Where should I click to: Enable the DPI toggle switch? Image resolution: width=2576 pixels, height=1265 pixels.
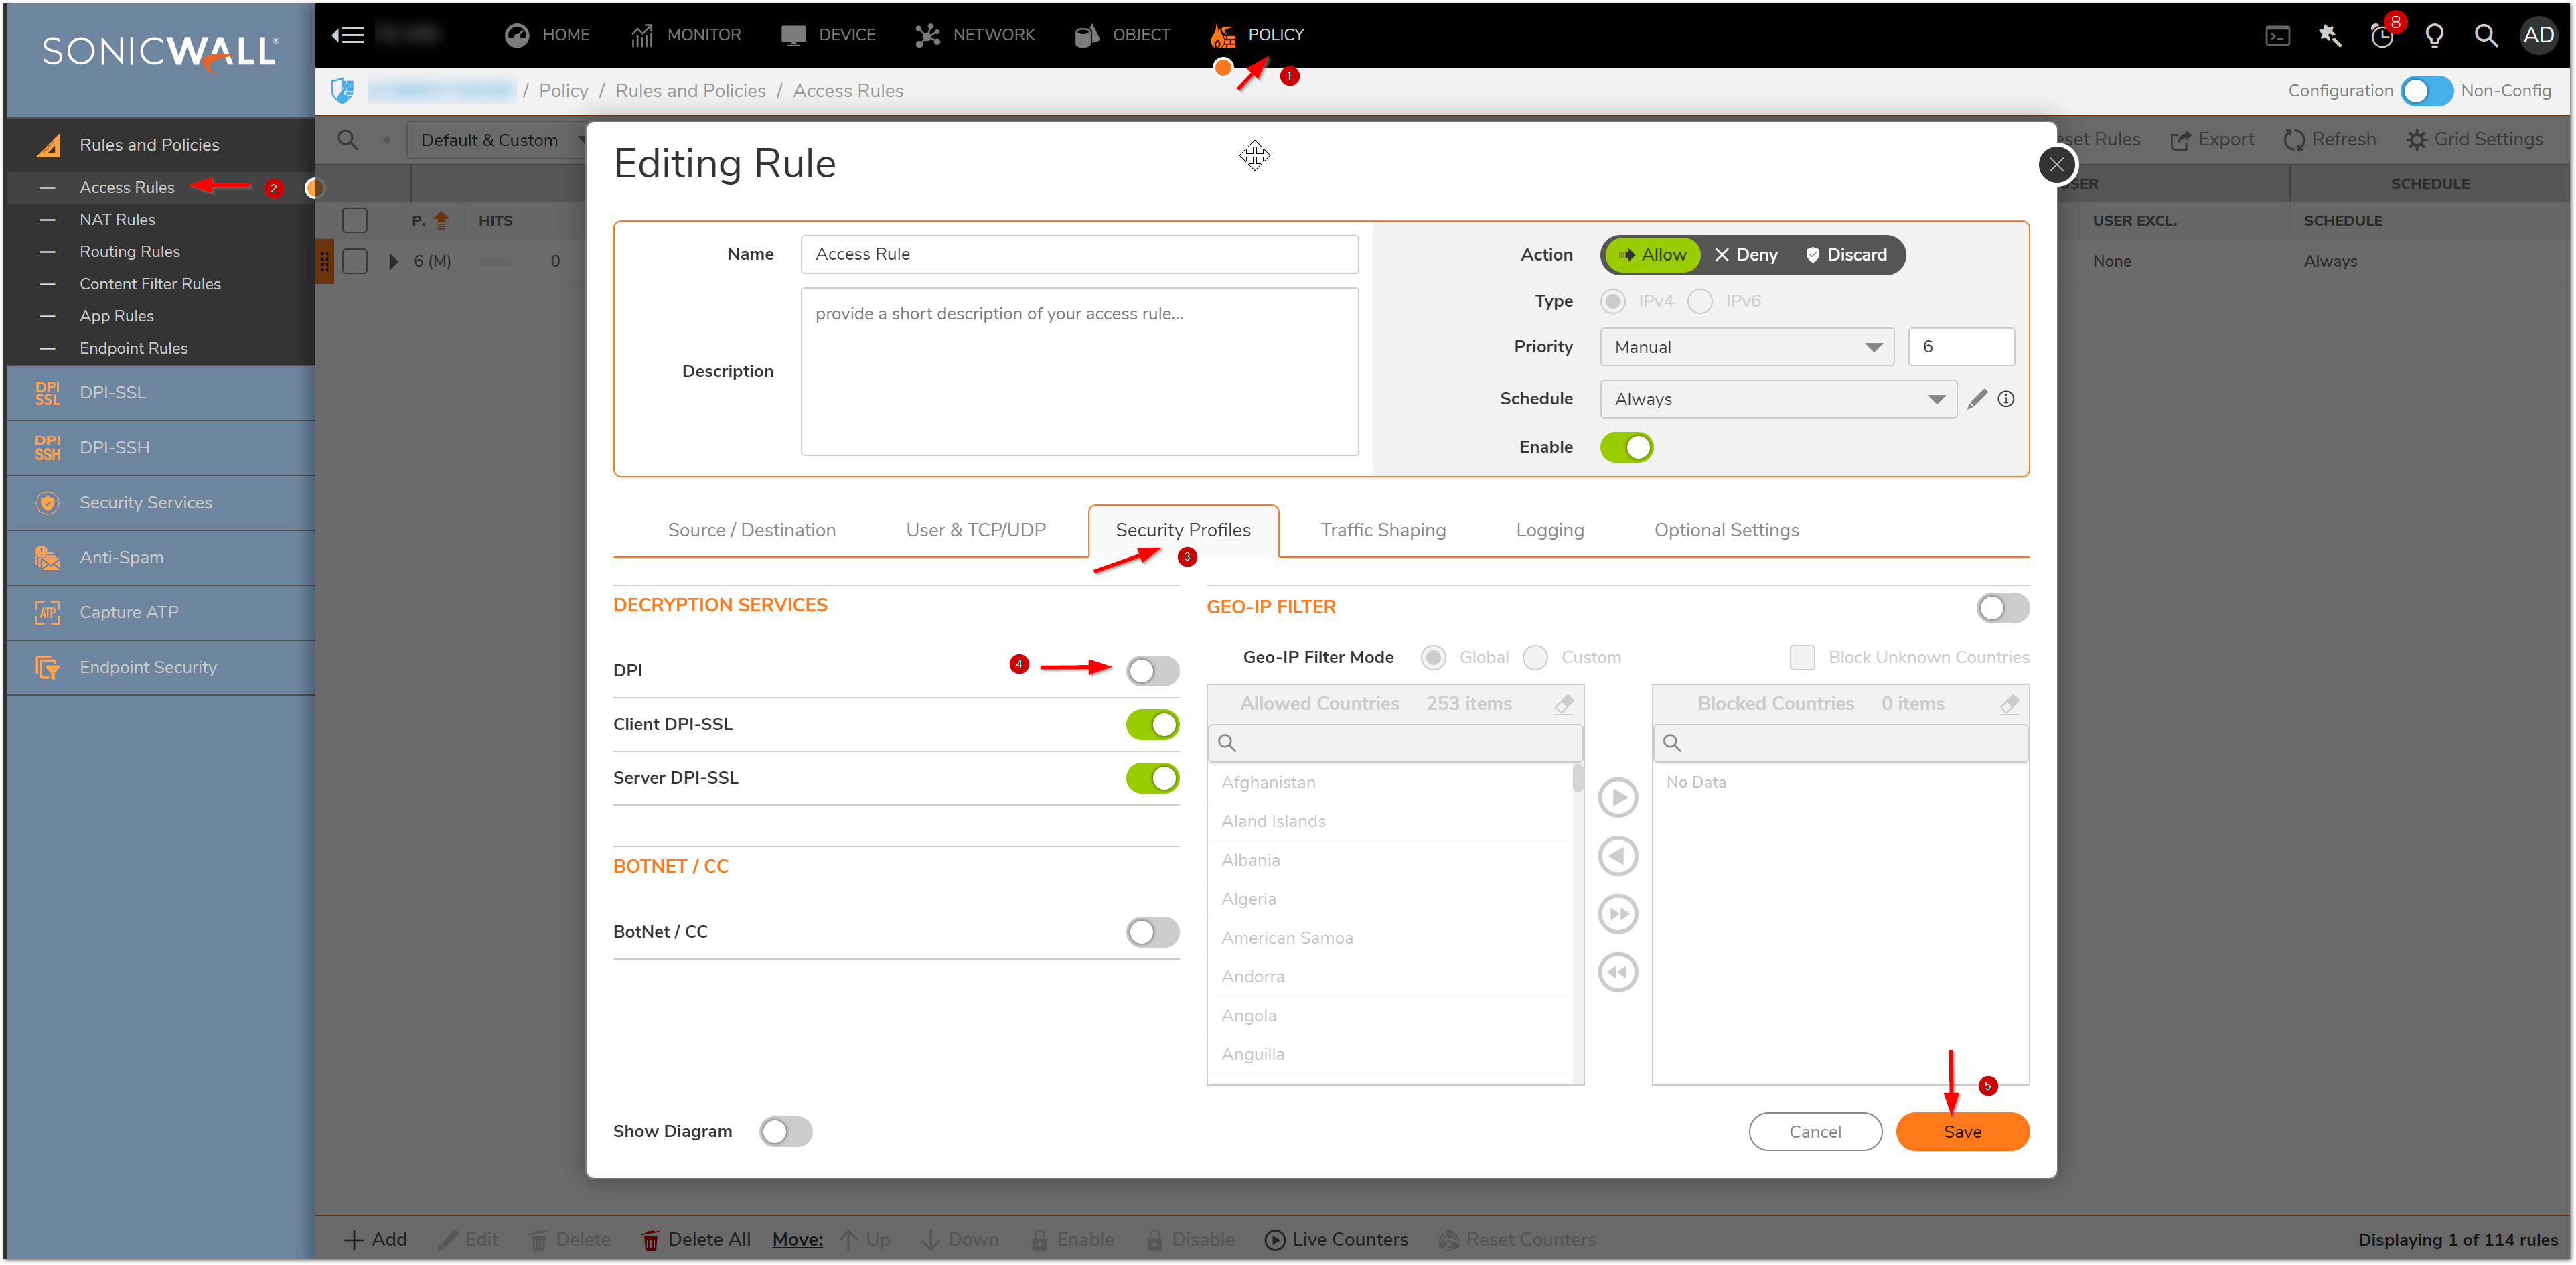coord(1152,670)
